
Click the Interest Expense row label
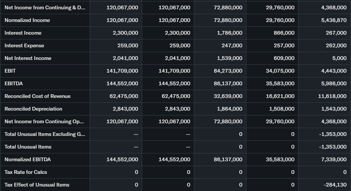tap(24, 45)
